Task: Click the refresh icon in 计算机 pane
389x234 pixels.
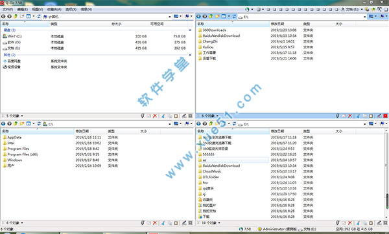Action: pos(39,16)
